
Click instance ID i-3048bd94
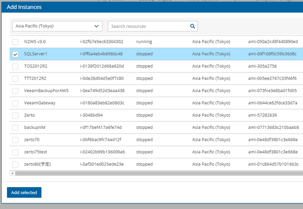click(x=91, y=115)
